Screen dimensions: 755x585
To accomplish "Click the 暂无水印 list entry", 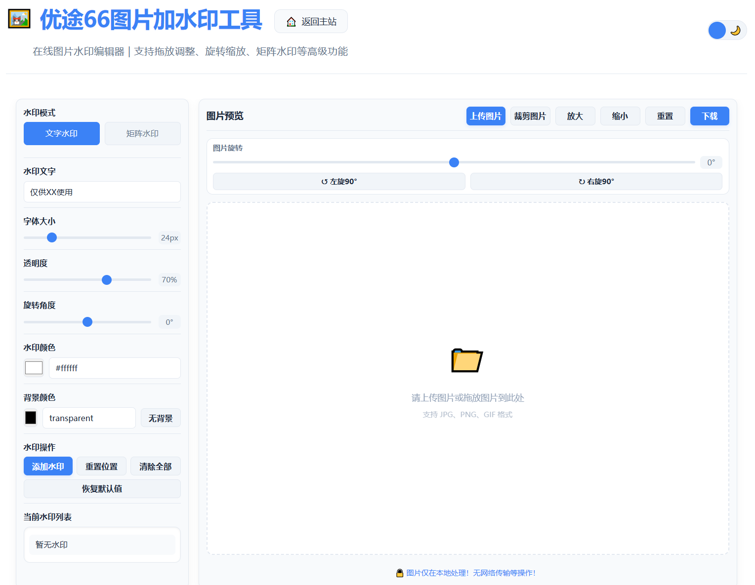I will pyautogui.click(x=102, y=545).
